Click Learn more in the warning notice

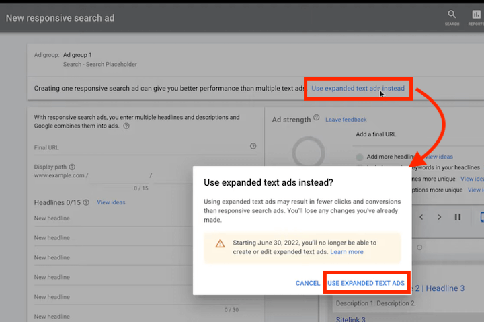(347, 252)
